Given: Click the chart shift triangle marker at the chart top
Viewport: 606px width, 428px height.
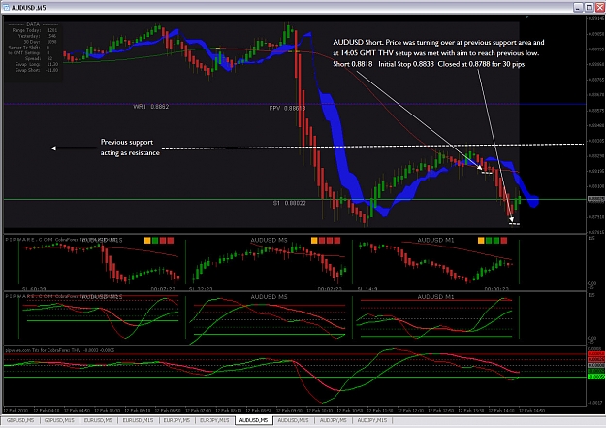Looking at the screenshot, I should [x=527, y=17].
